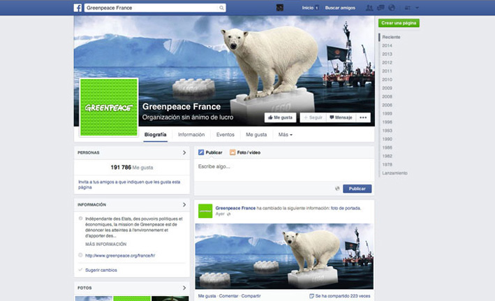Click the Publicar pencil icon
The image size is (495, 301).
coord(201,152)
